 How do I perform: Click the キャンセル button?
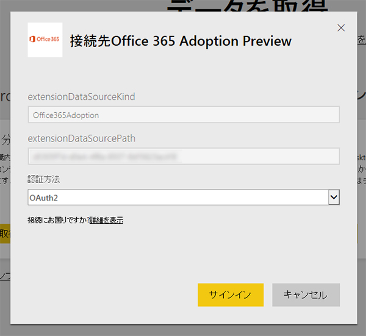[x=306, y=295]
